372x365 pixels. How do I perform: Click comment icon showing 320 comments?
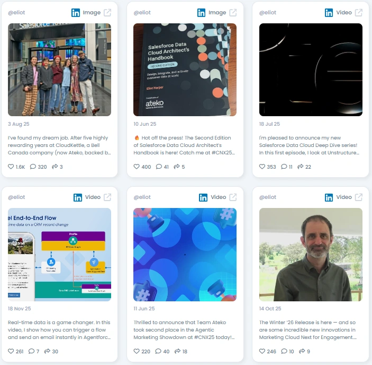pos(33,167)
